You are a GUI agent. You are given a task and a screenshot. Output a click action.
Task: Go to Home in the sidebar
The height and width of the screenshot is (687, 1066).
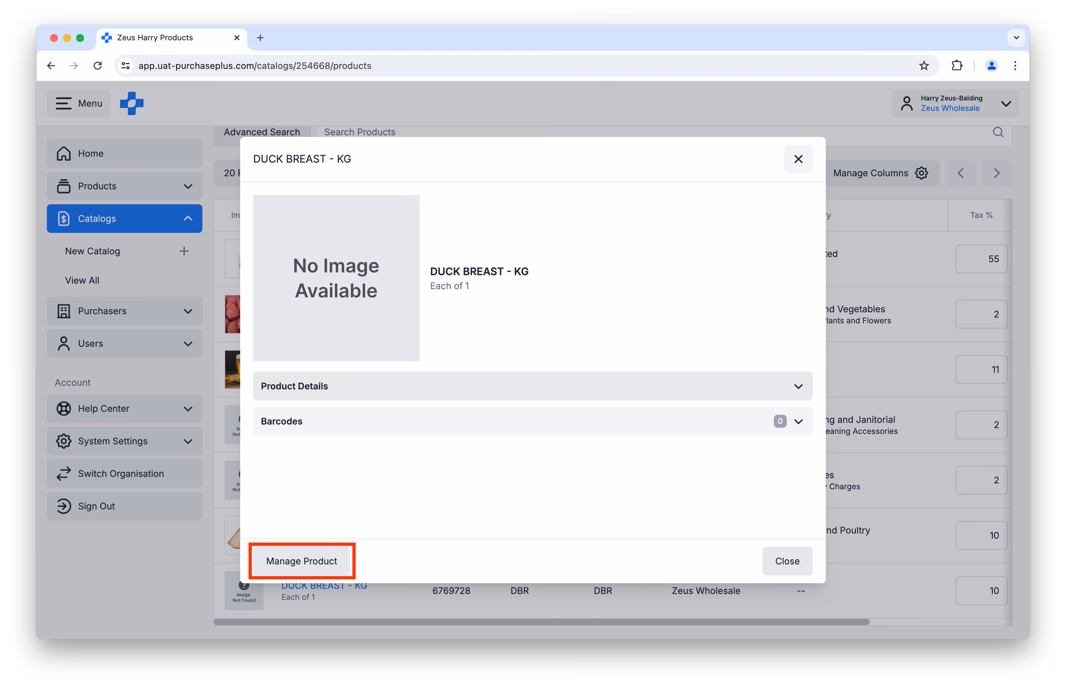coord(125,153)
